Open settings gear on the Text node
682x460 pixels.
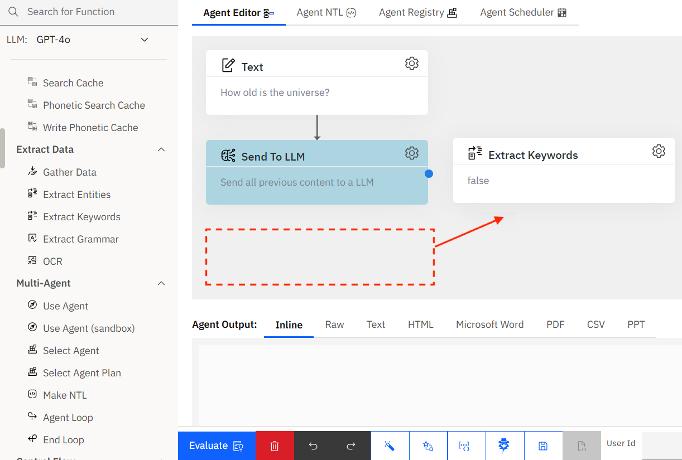(x=412, y=63)
